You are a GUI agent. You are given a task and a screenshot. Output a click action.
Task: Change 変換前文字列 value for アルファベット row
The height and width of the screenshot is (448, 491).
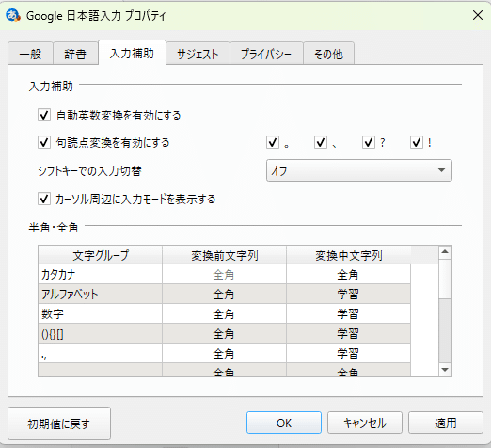point(224,295)
